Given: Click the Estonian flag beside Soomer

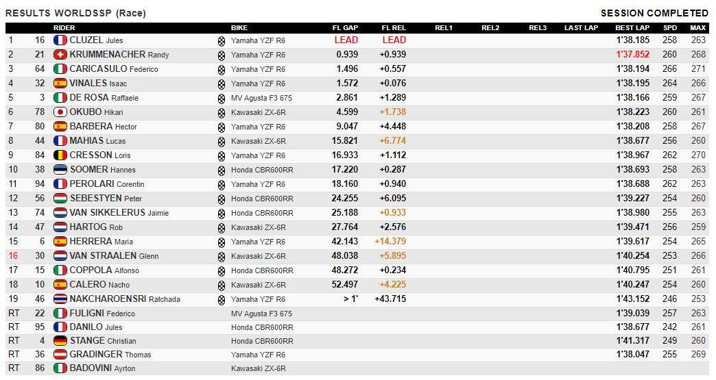Looking at the screenshot, I should pos(60,170).
